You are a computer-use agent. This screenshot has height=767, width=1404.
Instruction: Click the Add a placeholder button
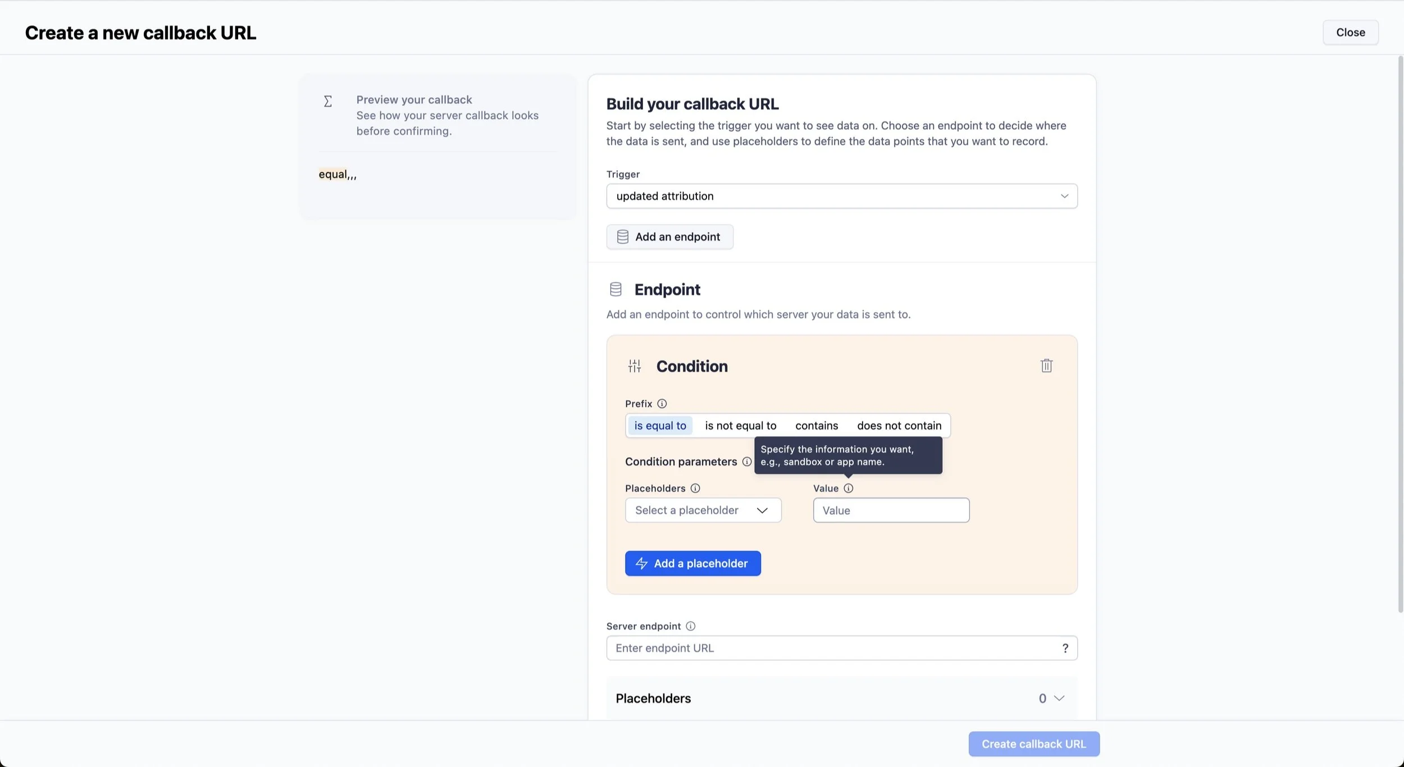[x=692, y=563]
